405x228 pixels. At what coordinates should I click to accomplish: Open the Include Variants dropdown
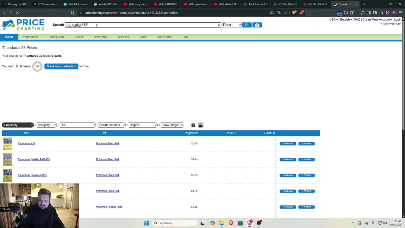[x=111, y=125]
